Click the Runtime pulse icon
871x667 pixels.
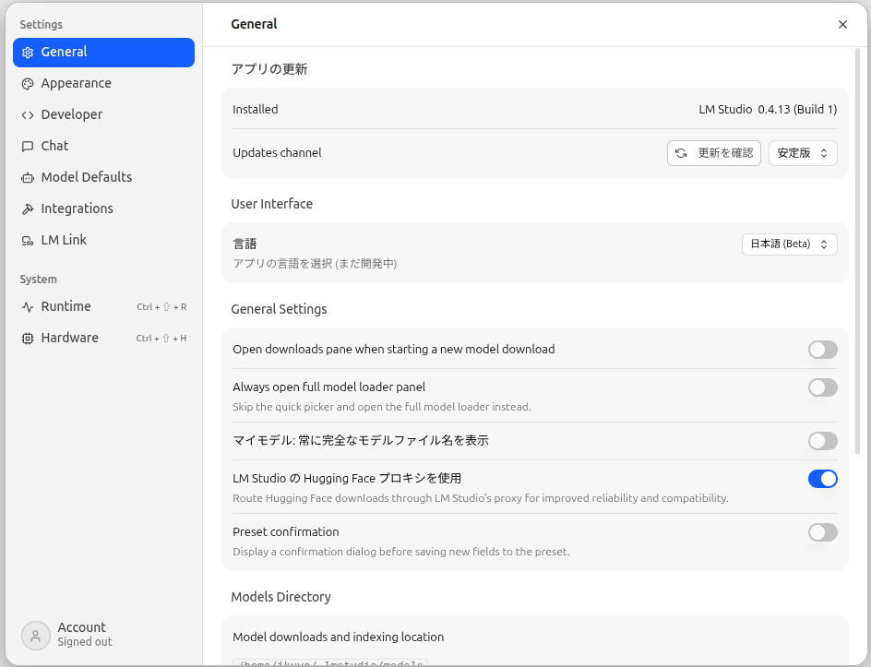(28, 306)
